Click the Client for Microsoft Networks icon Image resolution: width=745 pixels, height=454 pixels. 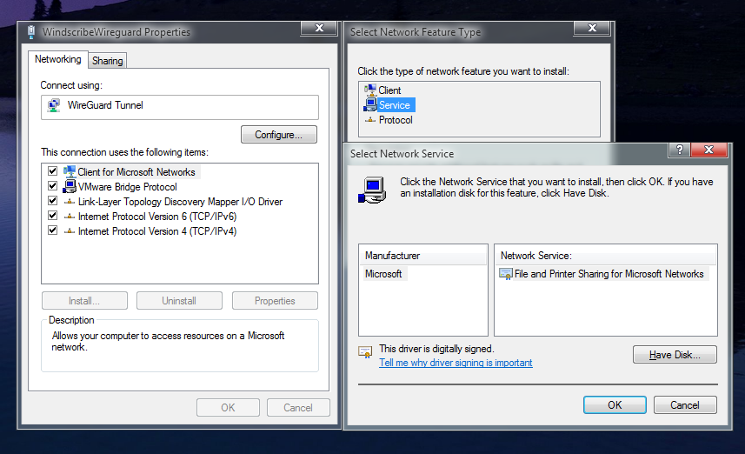point(70,171)
